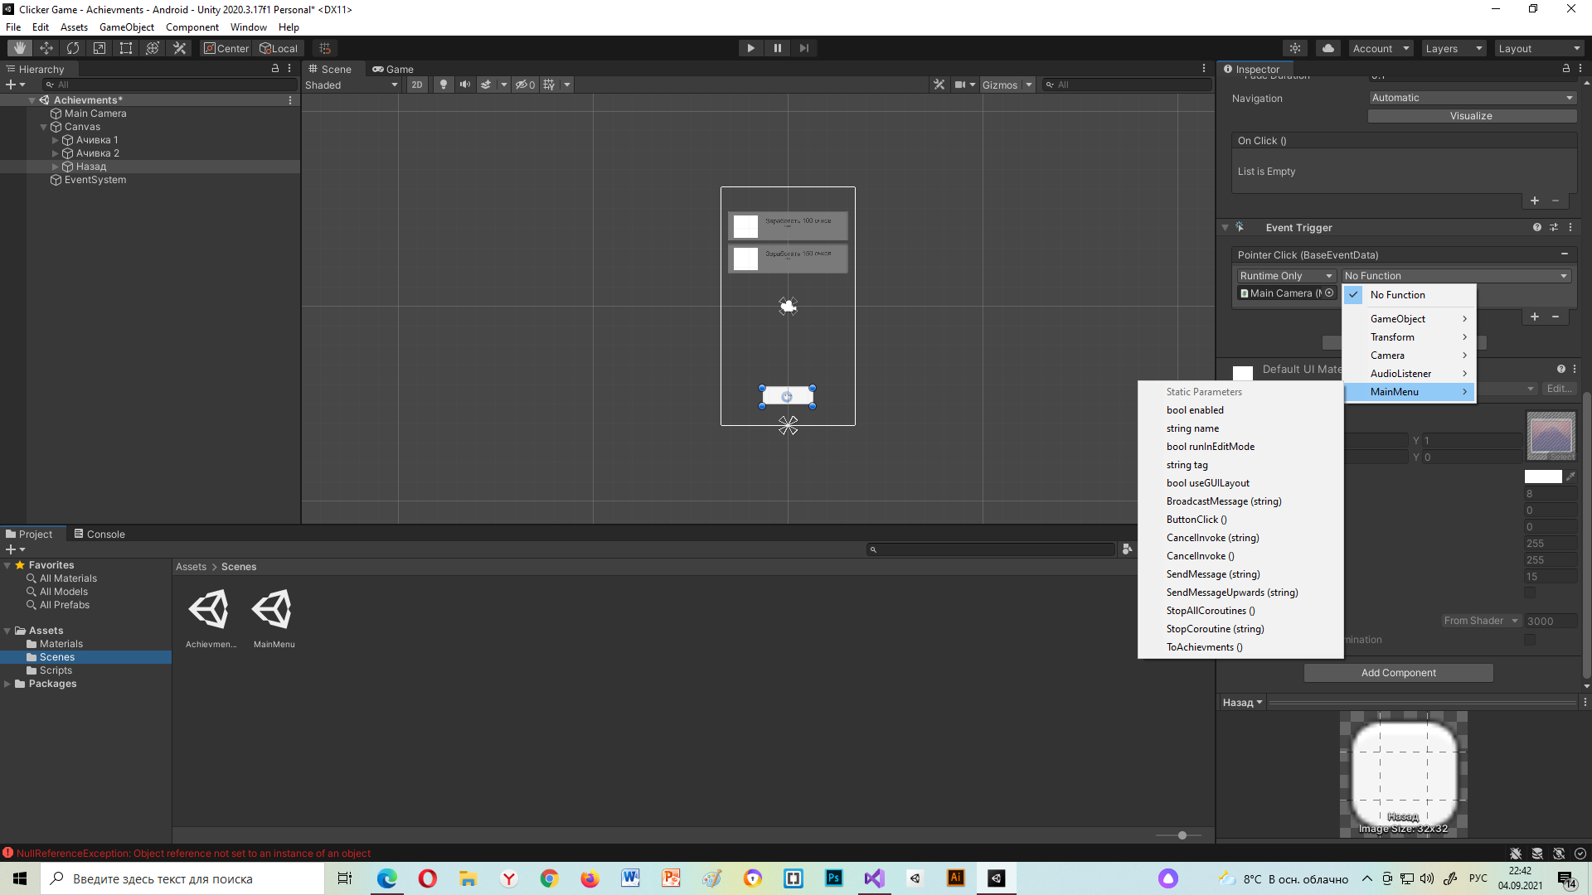Open Gizmos dropdown arrow
The width and height of the screenshot is (1592, 895).
[1029, 85]
